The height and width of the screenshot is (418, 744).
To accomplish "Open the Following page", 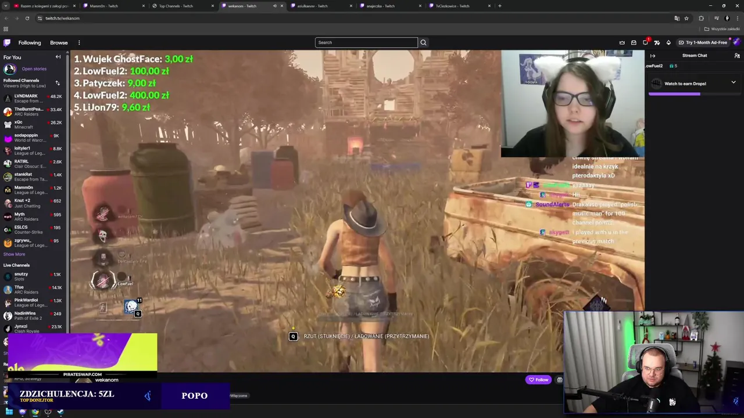I will click(x=30, y=42).
